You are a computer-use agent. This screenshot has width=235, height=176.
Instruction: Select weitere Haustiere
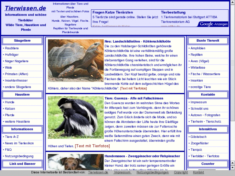(x=17, y=121)
